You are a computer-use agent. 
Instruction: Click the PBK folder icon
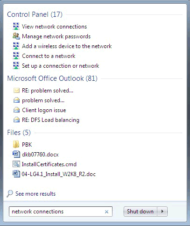click(x=16, y=144)
